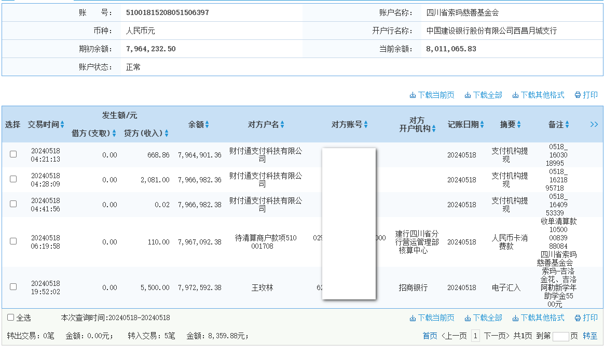This screenshot has height=346, width=604.
Task: Click 交易时间 column header
Action: coord(43,124)
